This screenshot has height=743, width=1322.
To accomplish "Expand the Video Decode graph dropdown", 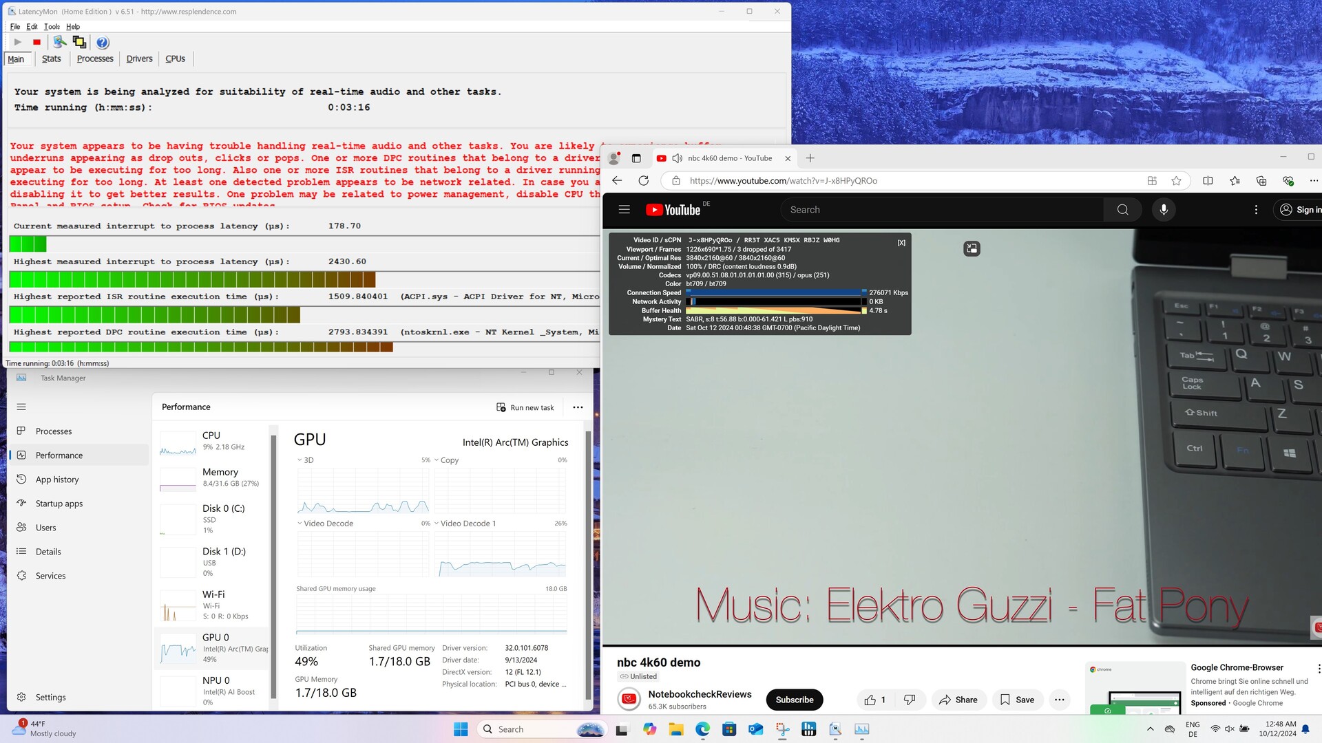I will pos(300,524).
